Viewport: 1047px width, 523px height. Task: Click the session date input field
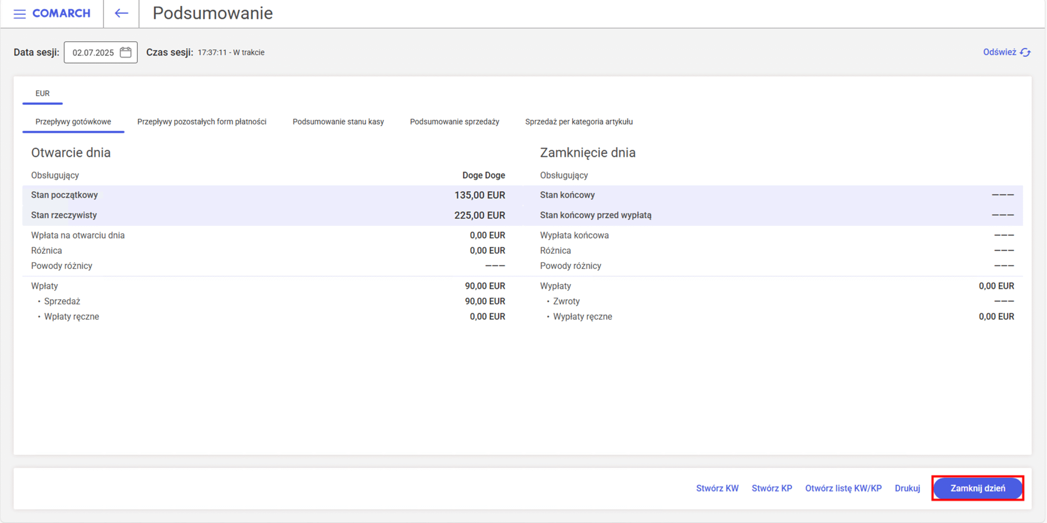pos(101,52)
